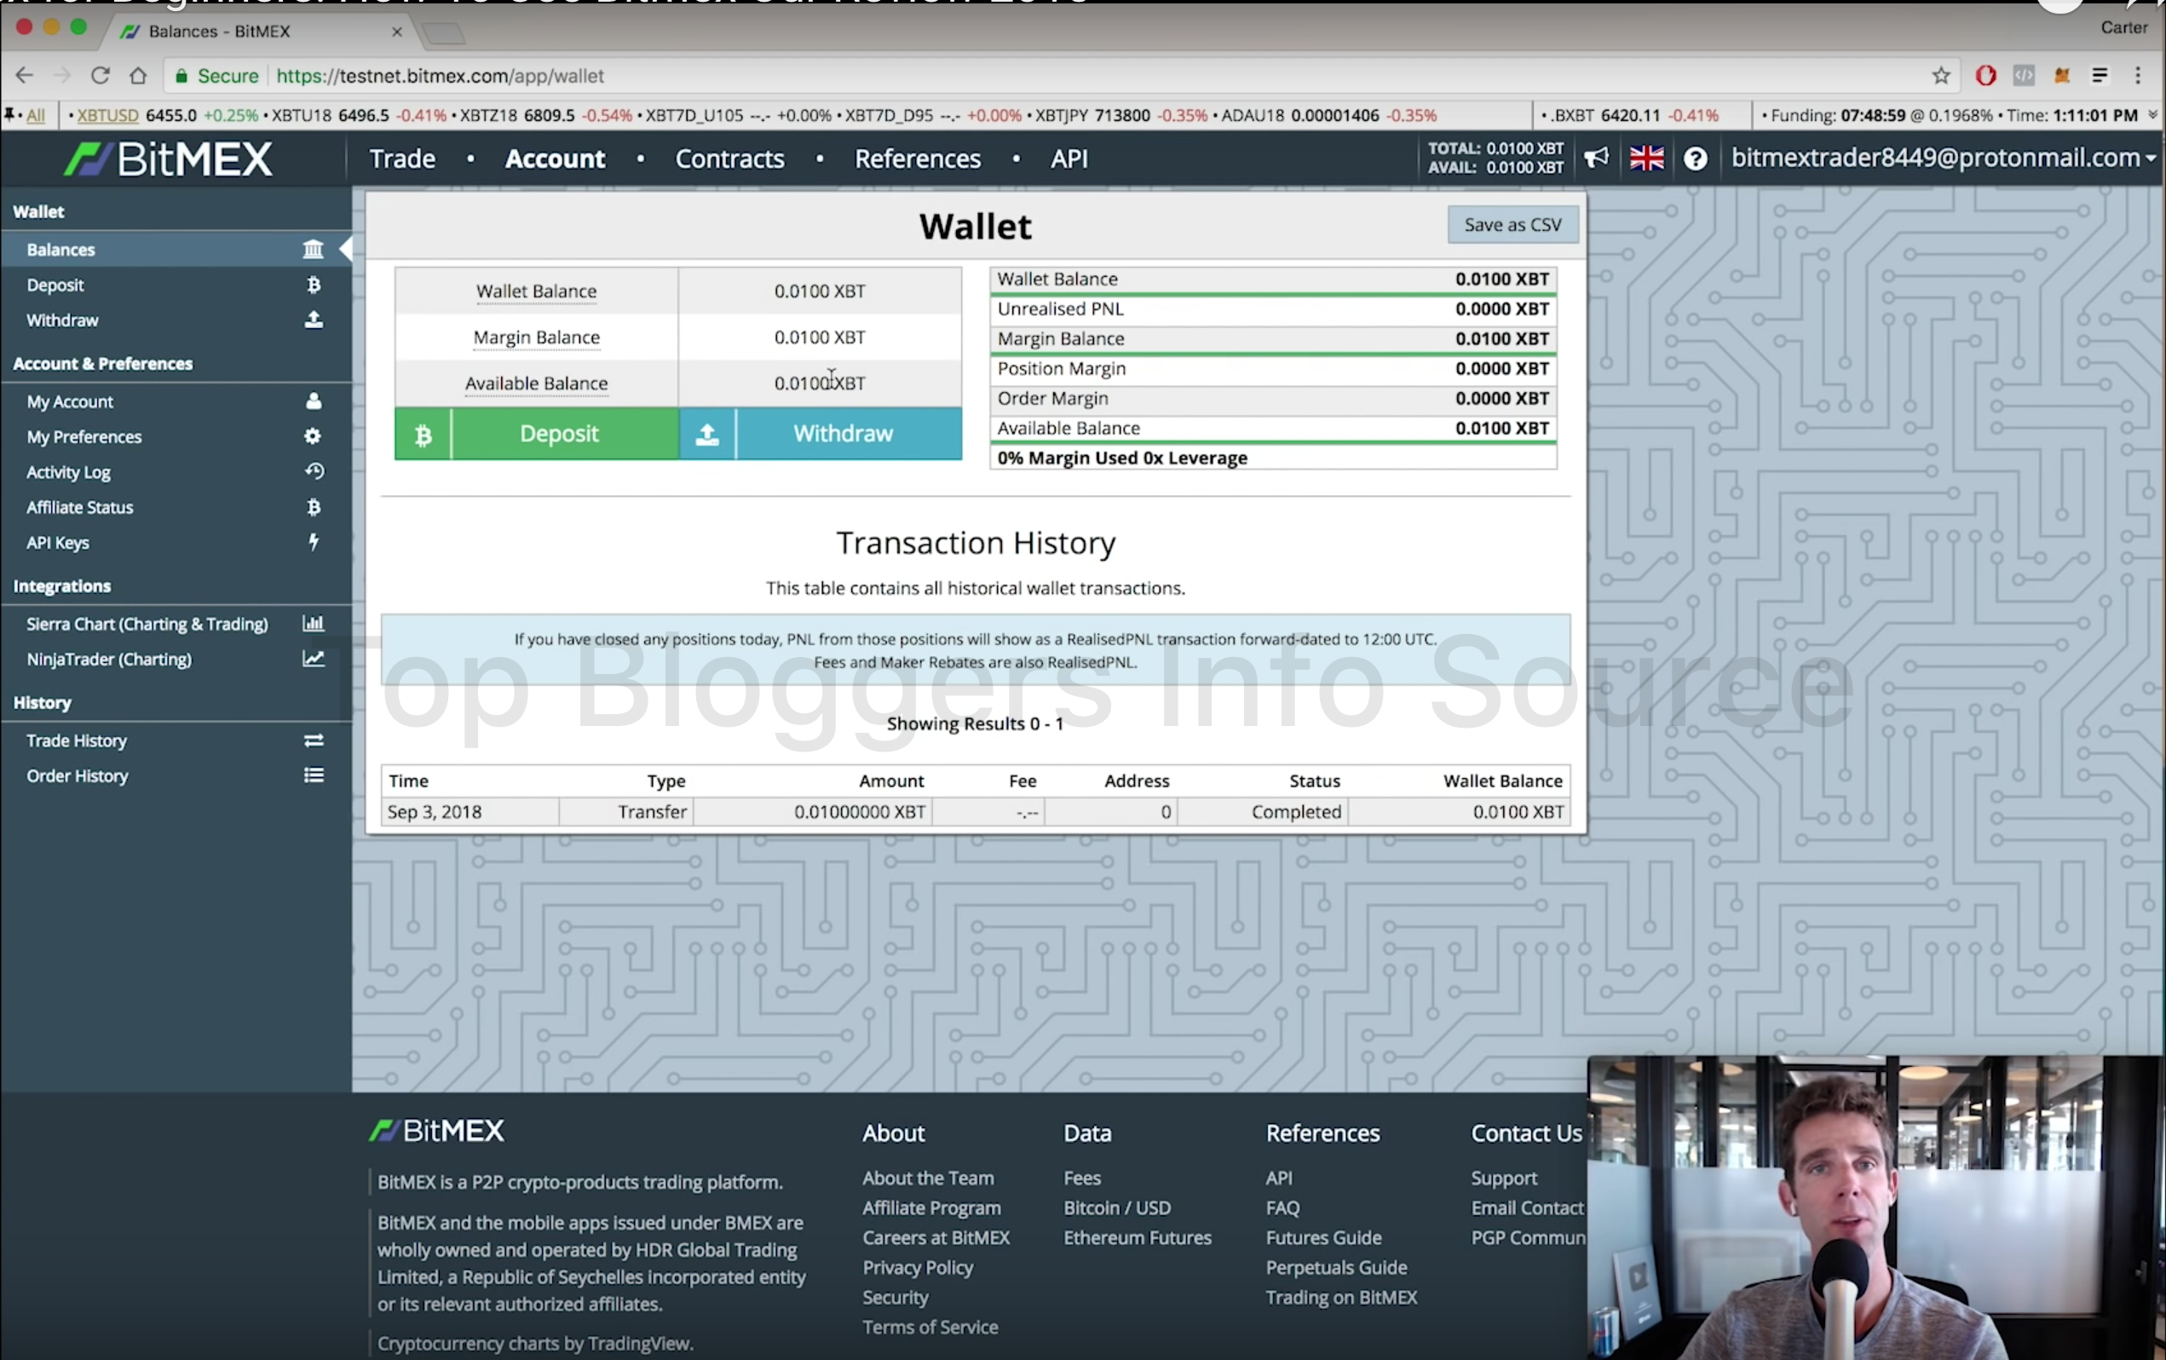Click the green bitcoin Deposit icon
Viewport: 2166px width, 1360px height.
pyautogui.click(x=423, y=435)
